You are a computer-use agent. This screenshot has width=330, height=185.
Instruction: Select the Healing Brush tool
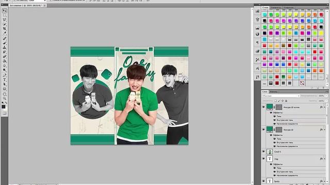click(x=5, y=39)
